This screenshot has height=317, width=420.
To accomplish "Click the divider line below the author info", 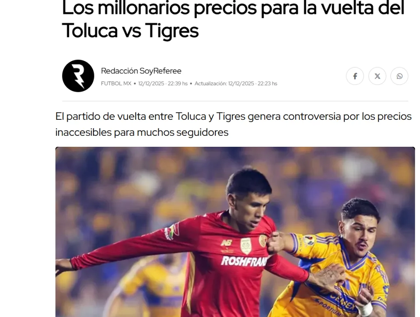I will click(235, 101).
